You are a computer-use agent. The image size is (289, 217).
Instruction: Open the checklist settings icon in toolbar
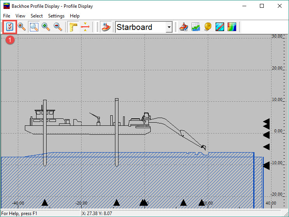[9, 27]
